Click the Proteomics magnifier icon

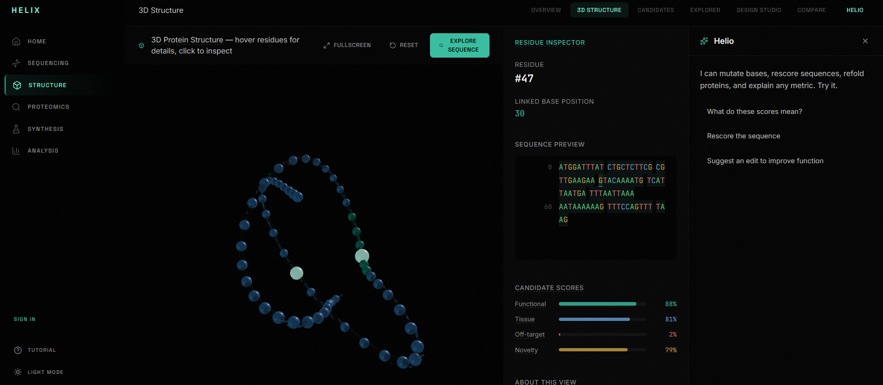tap(16, 107)
